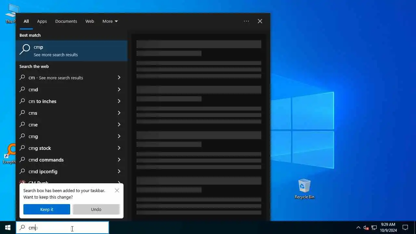This screenshot has width=416, height=234.
Task: Show hidden system tray icons
Action: tap(358, 227)
